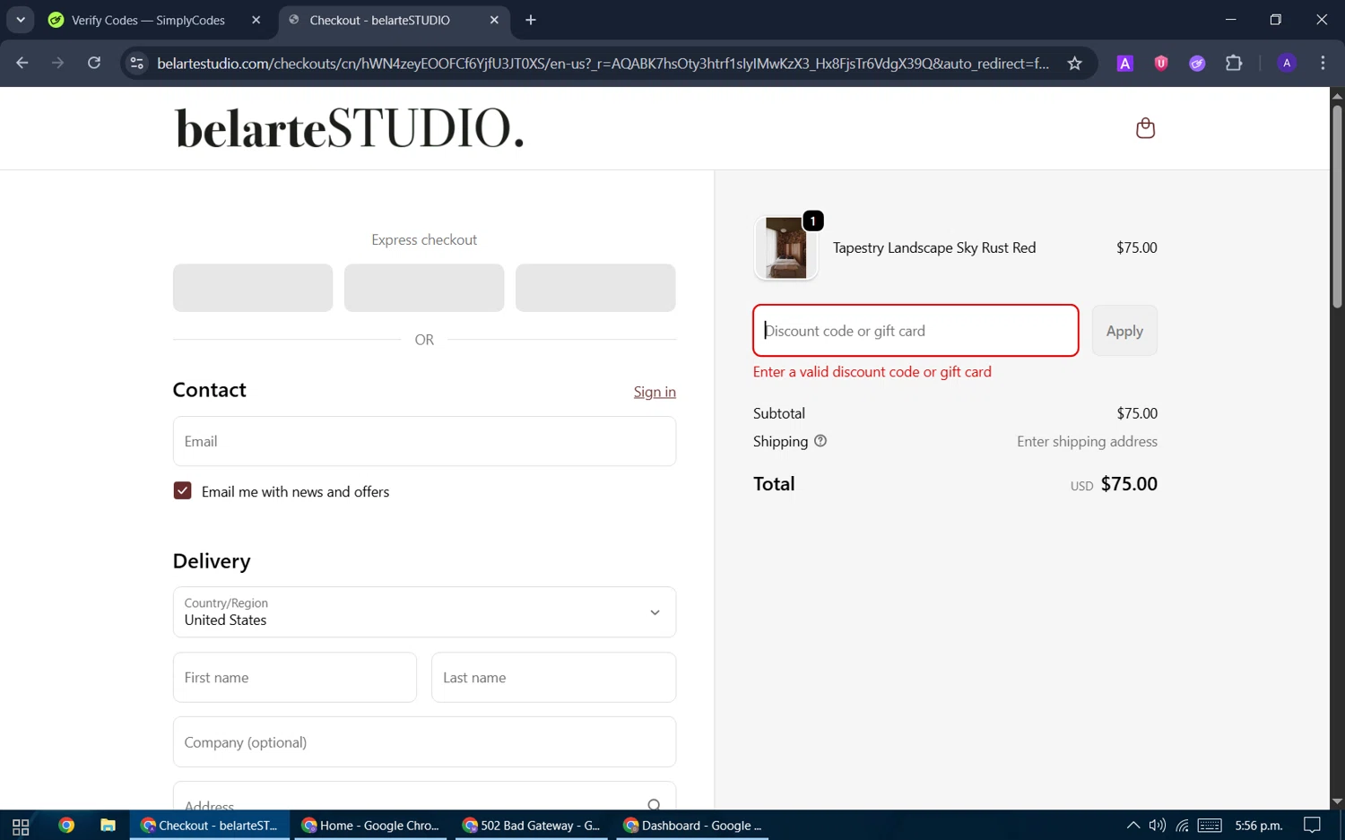Click the middle express checkout button

(x=424, y=288)
